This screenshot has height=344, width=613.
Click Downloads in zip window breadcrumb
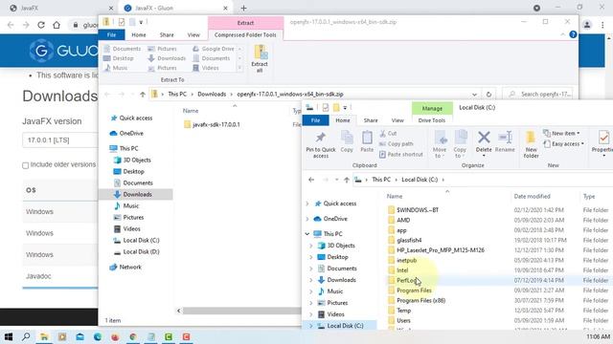click(x=212, y=95)
